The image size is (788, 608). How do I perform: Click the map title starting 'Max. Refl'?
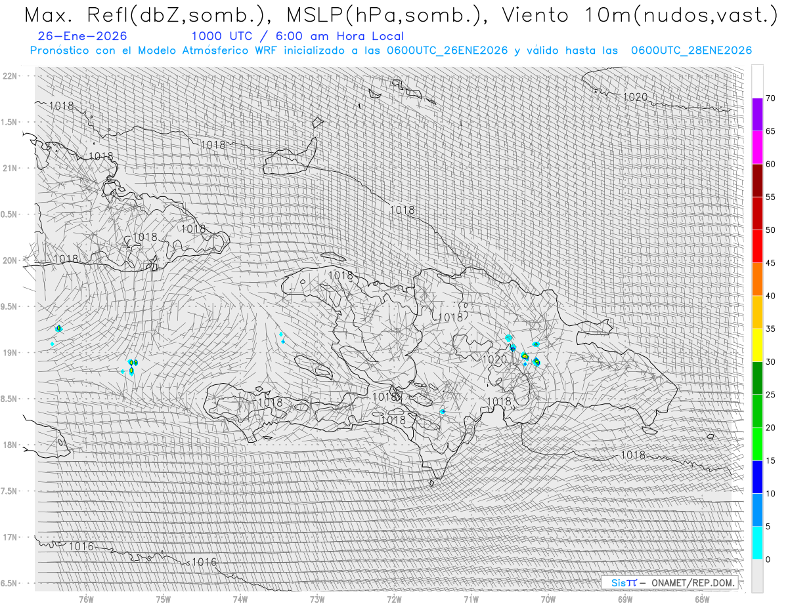400,14
